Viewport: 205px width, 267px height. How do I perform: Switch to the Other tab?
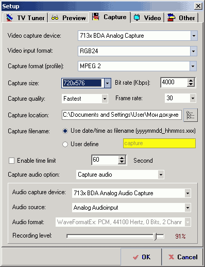point(181,18)
